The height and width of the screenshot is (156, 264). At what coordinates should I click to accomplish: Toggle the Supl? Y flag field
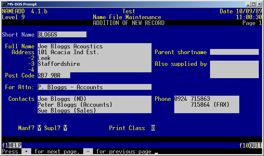point(65,128)
